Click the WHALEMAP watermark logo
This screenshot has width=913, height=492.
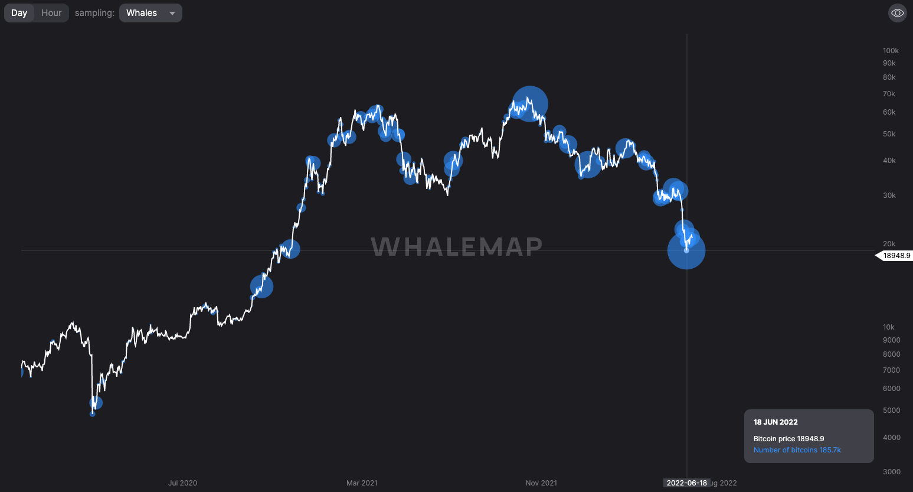pos(456,247)
